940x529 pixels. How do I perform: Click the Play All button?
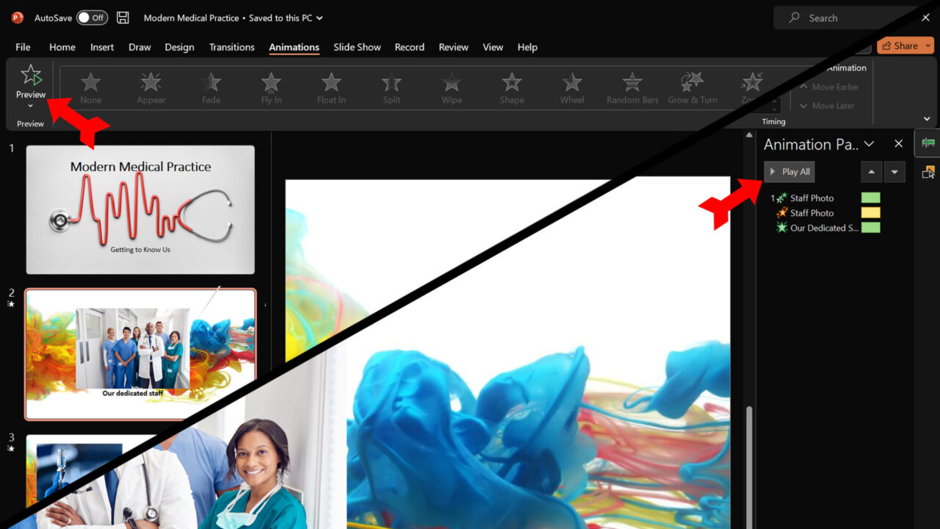pyautogui.click(x=789, y=172)
